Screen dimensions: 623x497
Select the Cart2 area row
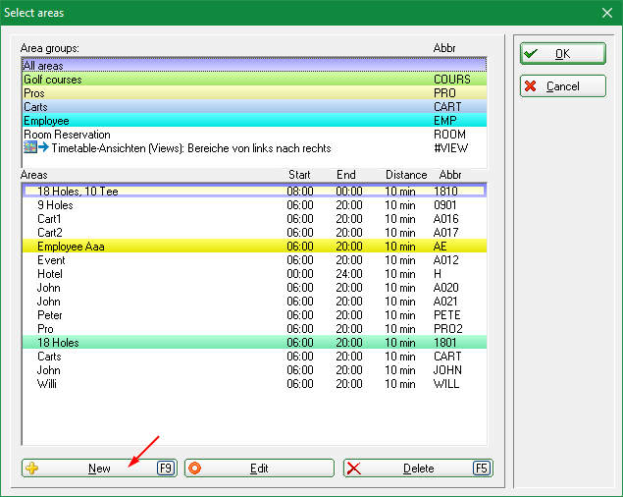(254, 233)
